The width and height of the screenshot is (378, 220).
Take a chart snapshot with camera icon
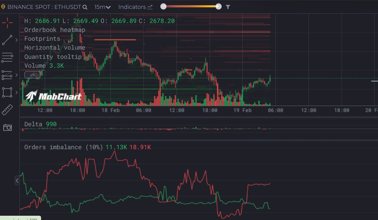click(x=7, y=127)
